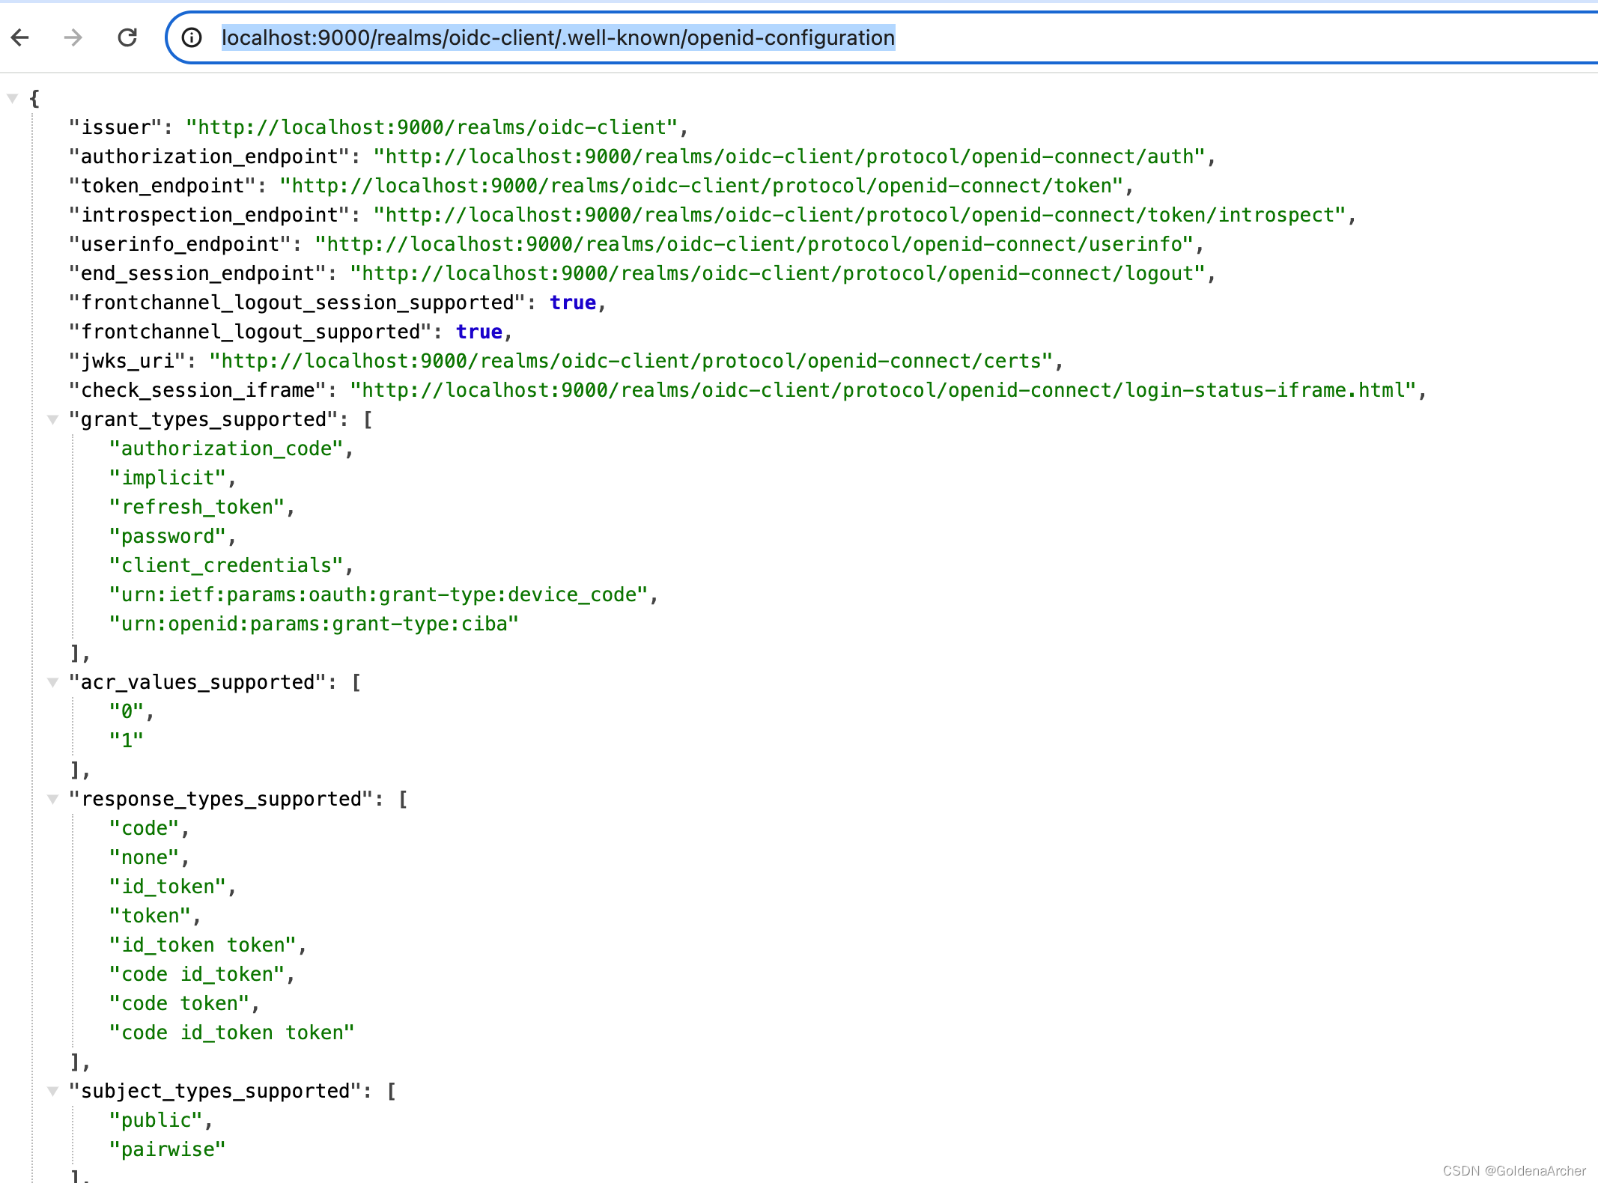1598x1183 pixels.
Task: Click the issuer URL value
Action: point(431,127)
